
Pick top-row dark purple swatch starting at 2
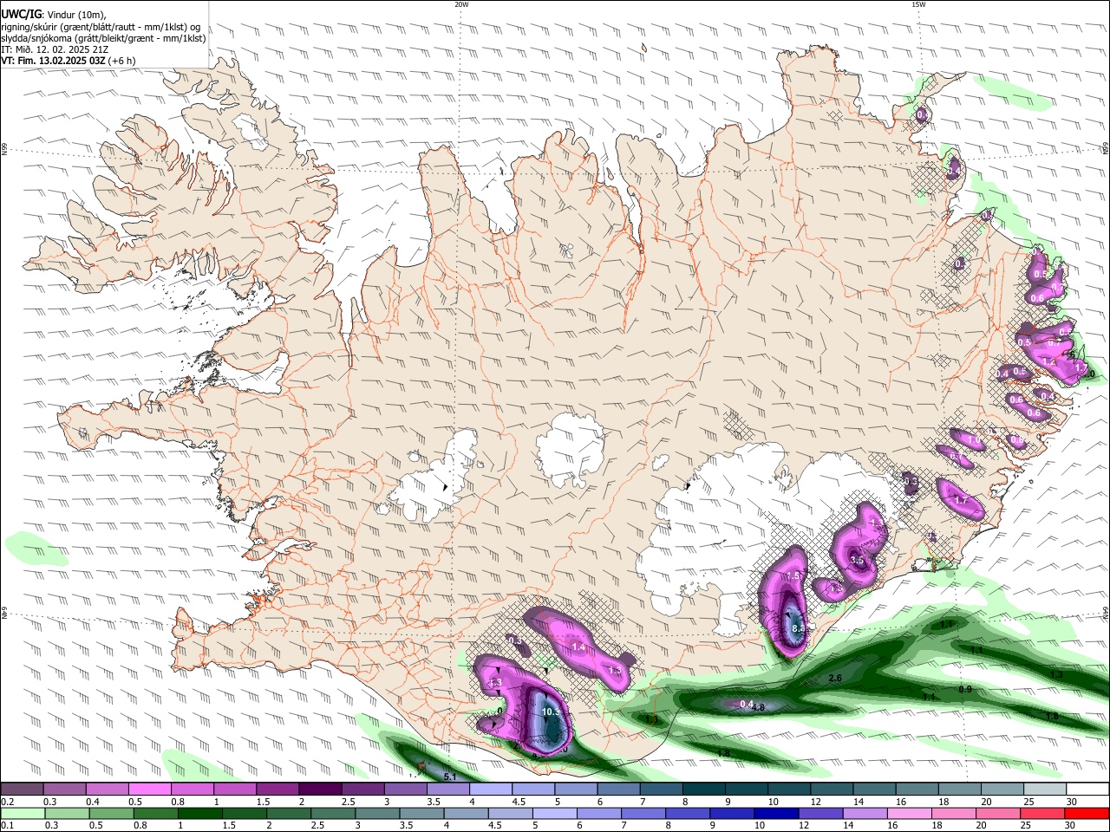click(320, 790)
